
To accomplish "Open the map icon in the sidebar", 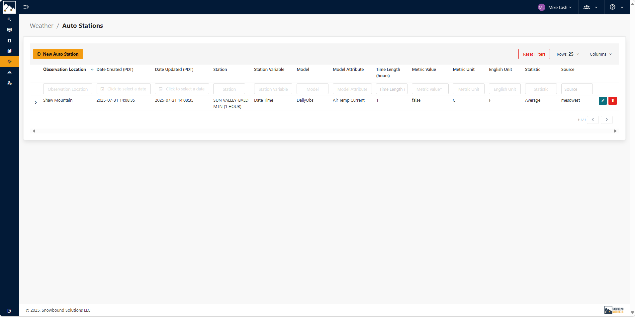I will pos(9,41).
